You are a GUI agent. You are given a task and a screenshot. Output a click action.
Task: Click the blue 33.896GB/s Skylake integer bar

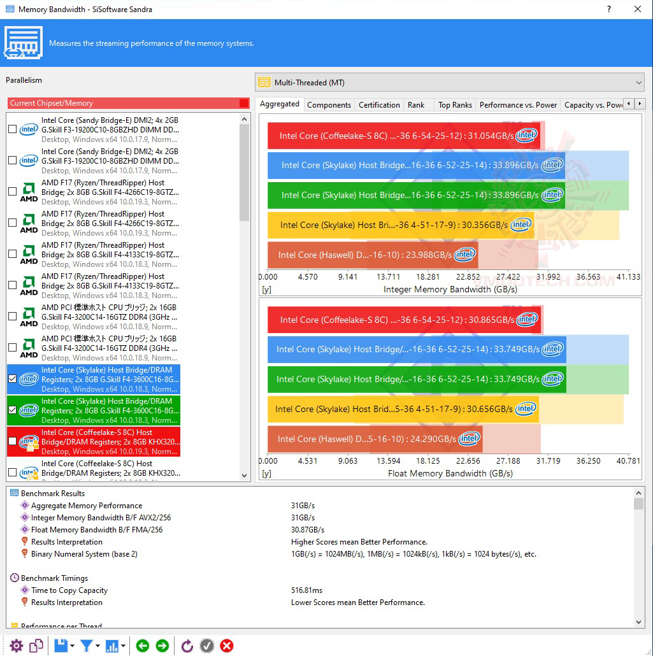tap(416, 165)
